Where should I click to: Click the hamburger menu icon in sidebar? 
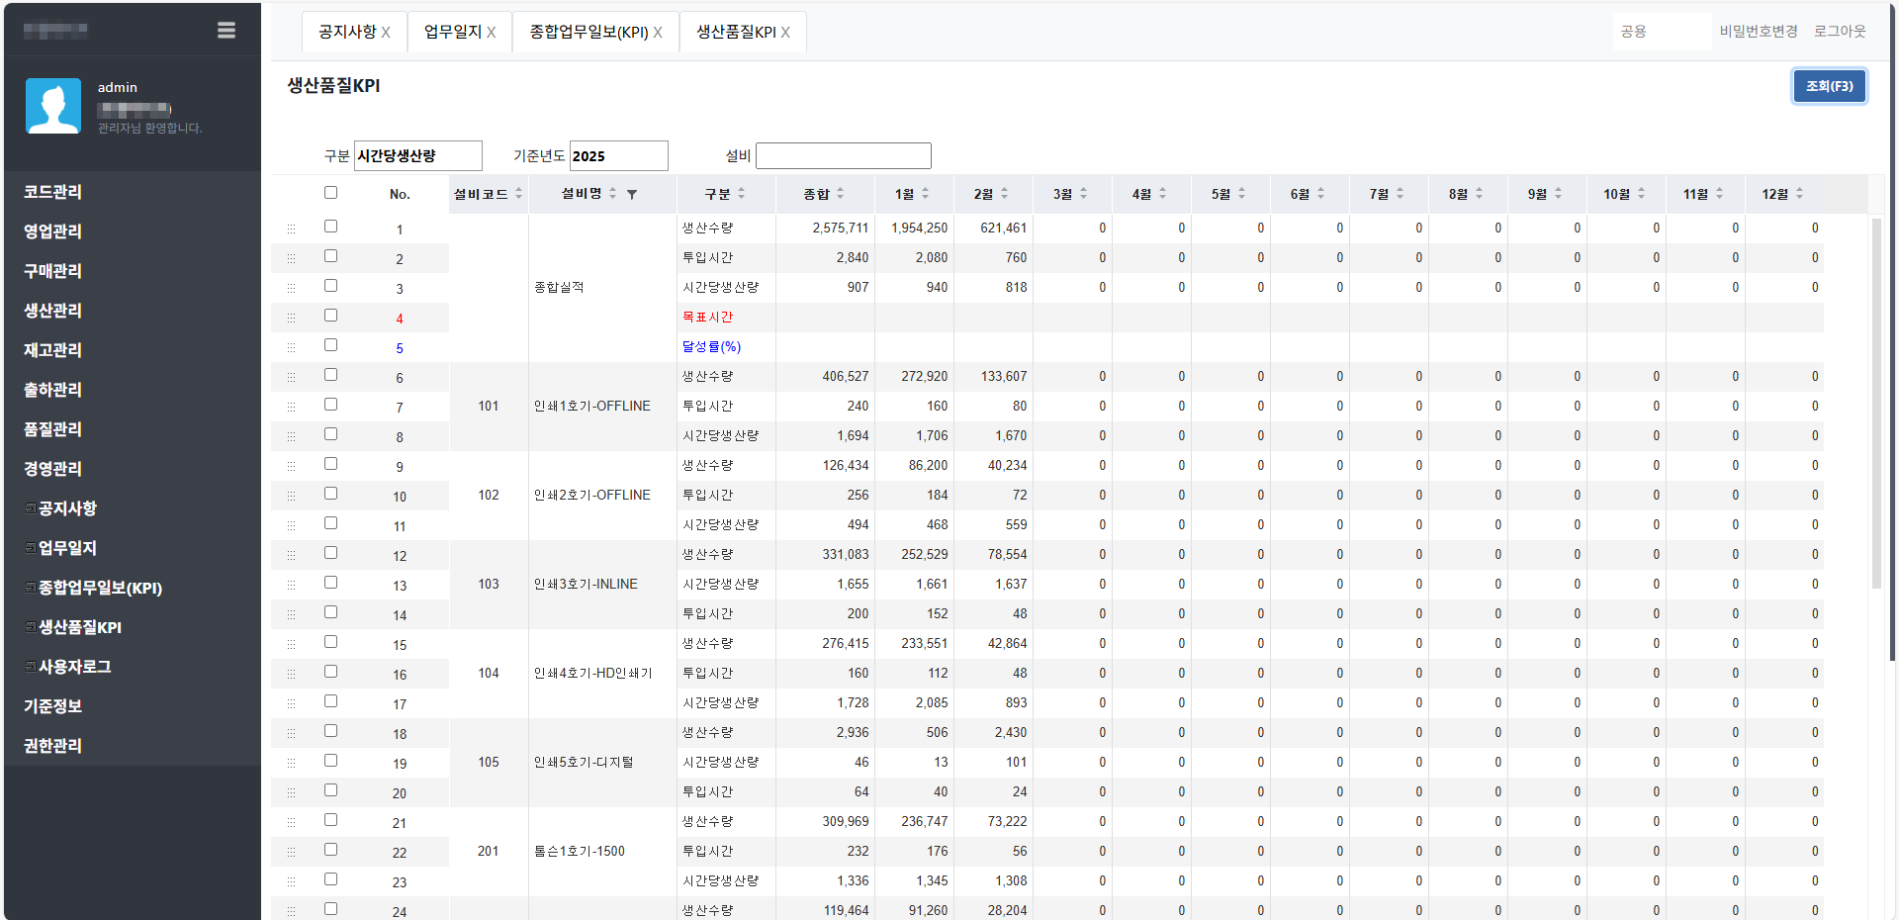coord(226,31)
